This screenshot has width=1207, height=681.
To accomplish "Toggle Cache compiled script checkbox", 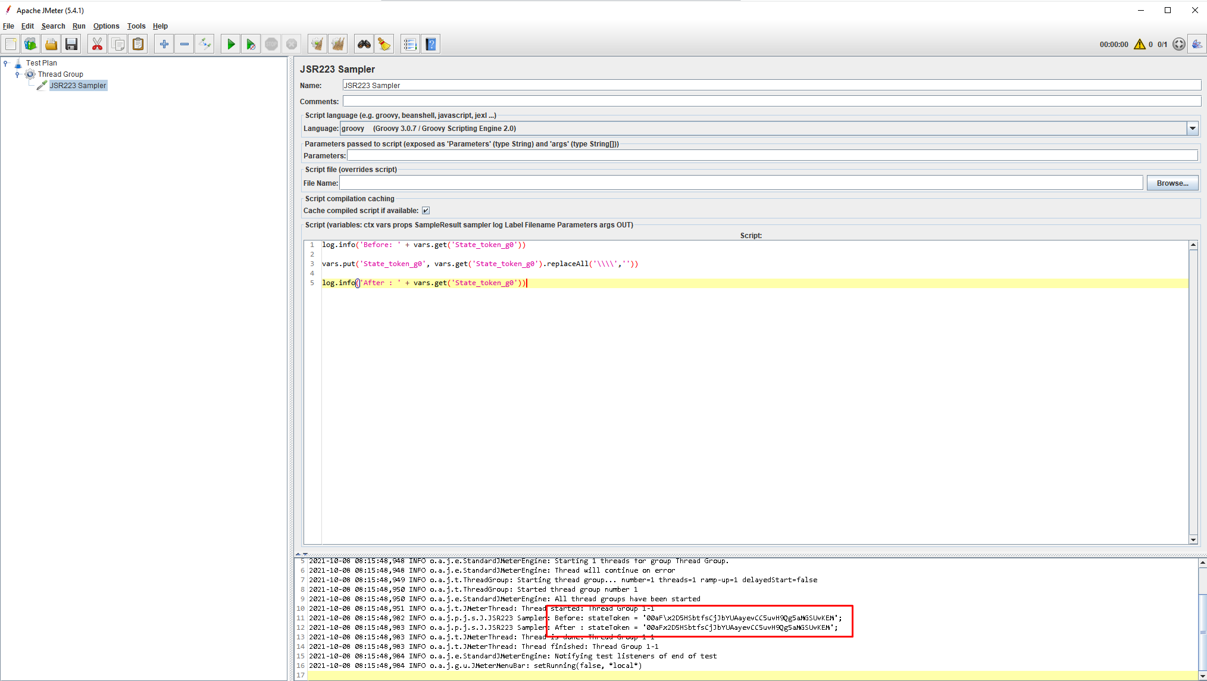I will pyautogui.click(x=426, y=211).
